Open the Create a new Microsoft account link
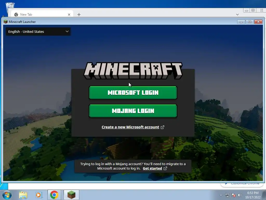 click(x=130, y=127)
